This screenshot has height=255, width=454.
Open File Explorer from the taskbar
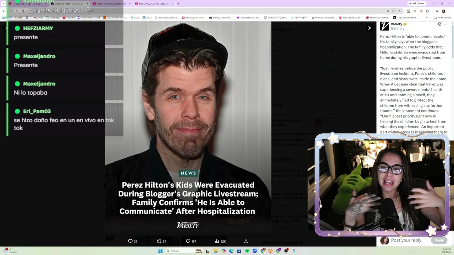coord(216,251)
